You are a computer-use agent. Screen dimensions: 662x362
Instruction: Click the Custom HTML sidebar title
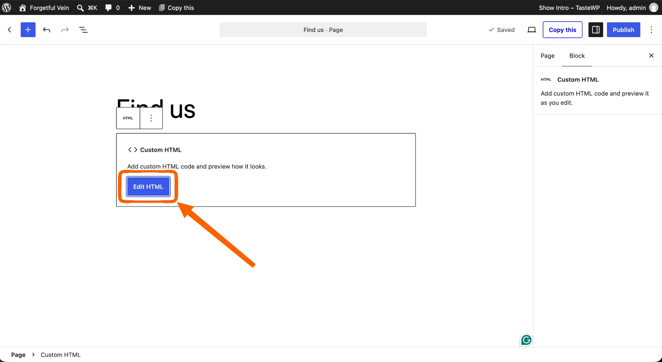578,79
